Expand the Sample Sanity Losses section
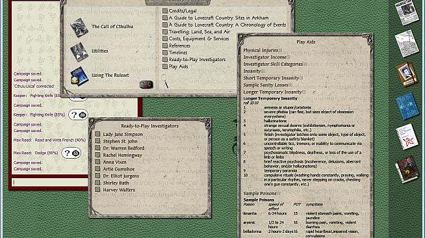425x238 pixels. point(290,85)
